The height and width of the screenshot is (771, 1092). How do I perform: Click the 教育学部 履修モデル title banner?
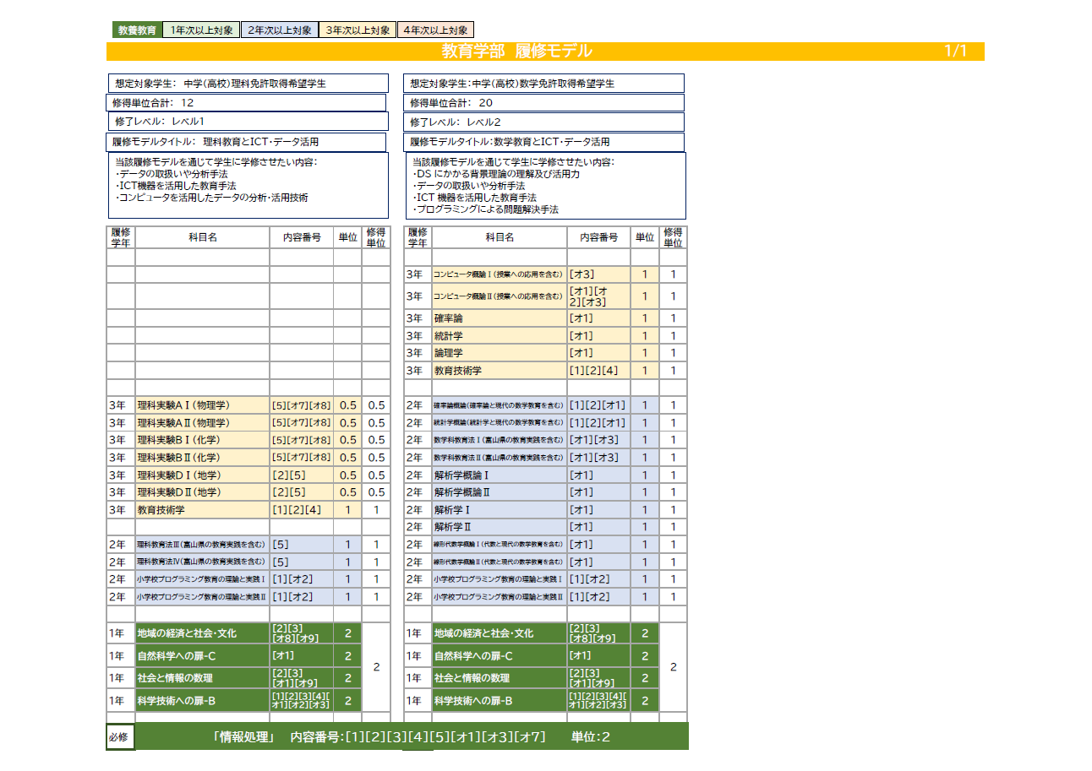pyautogui.click(x=545, y=52)
